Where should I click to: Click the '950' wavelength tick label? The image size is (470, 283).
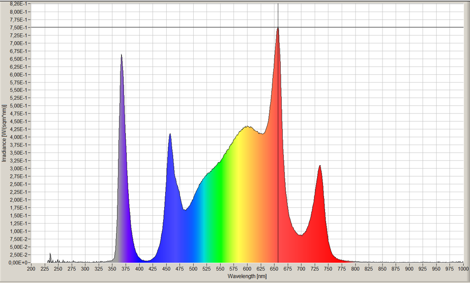coord(437,269)
